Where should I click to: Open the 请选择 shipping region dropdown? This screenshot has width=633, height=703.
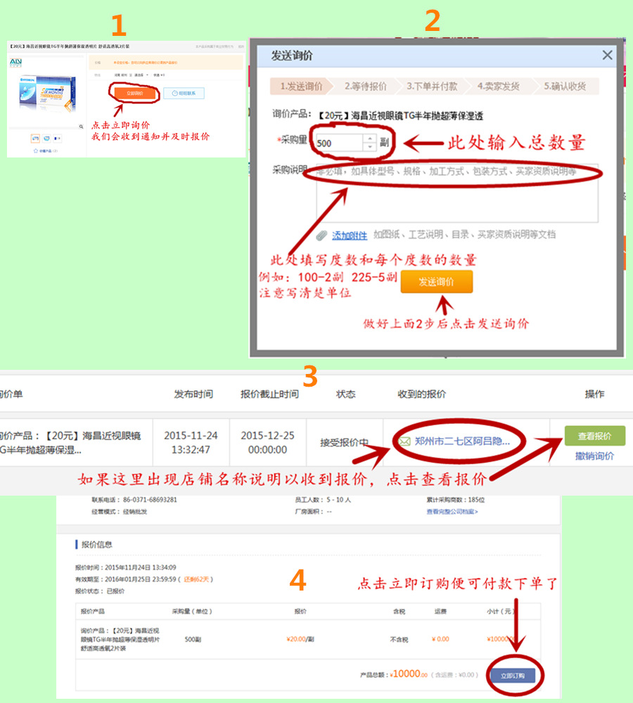139,75
